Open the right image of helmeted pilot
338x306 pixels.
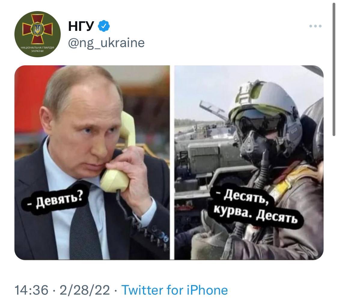tap(249, 162)
